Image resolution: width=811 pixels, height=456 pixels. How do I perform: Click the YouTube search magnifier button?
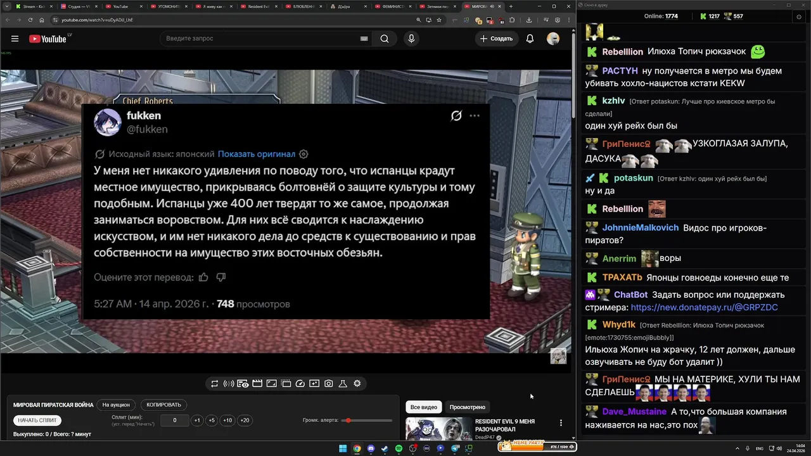click(x=385, y=39)
